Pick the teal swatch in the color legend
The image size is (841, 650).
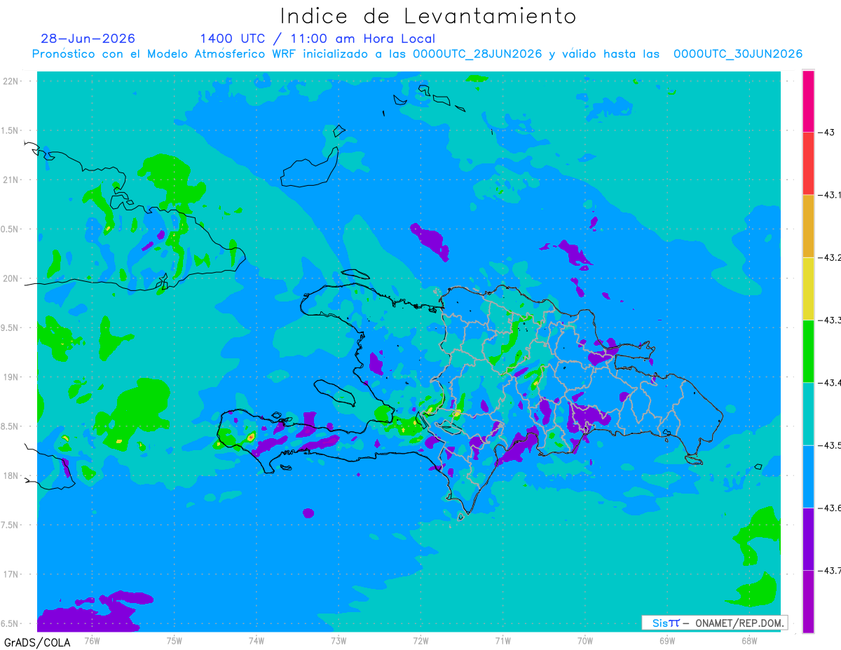[x=808, y=414]
